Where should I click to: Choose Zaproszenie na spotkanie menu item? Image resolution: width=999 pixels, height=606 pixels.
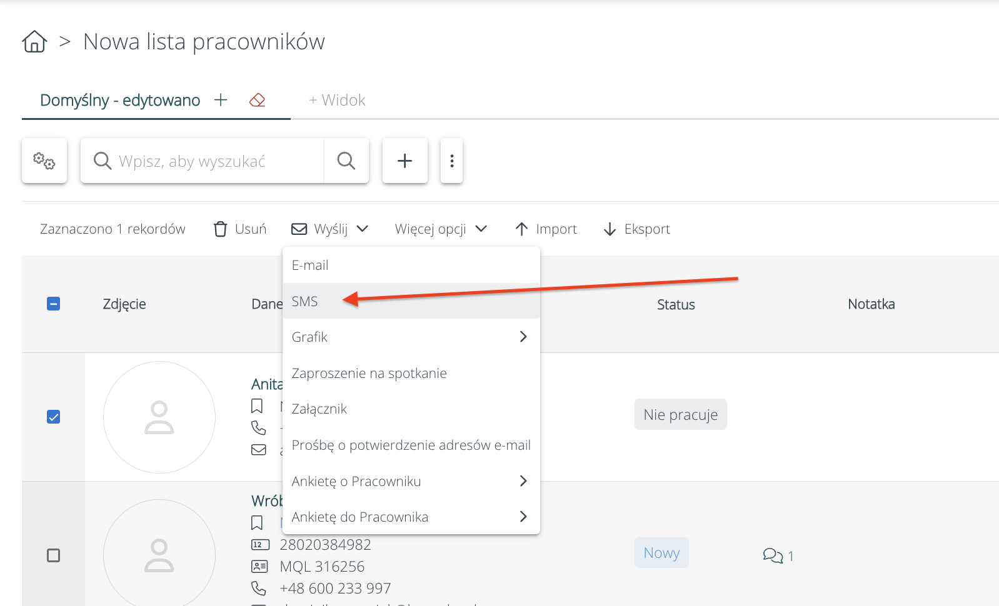[369, 374]
